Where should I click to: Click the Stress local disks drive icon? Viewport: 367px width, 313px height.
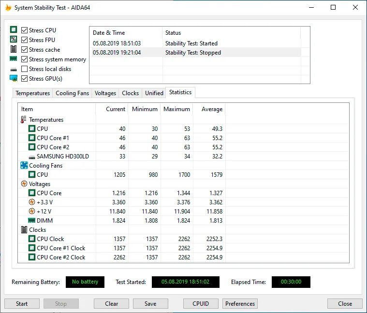(14, 70)
